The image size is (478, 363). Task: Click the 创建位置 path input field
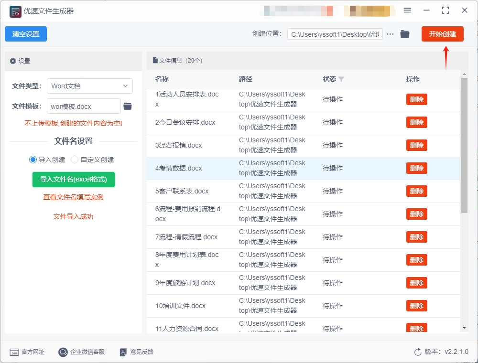(x=335, y=34)
